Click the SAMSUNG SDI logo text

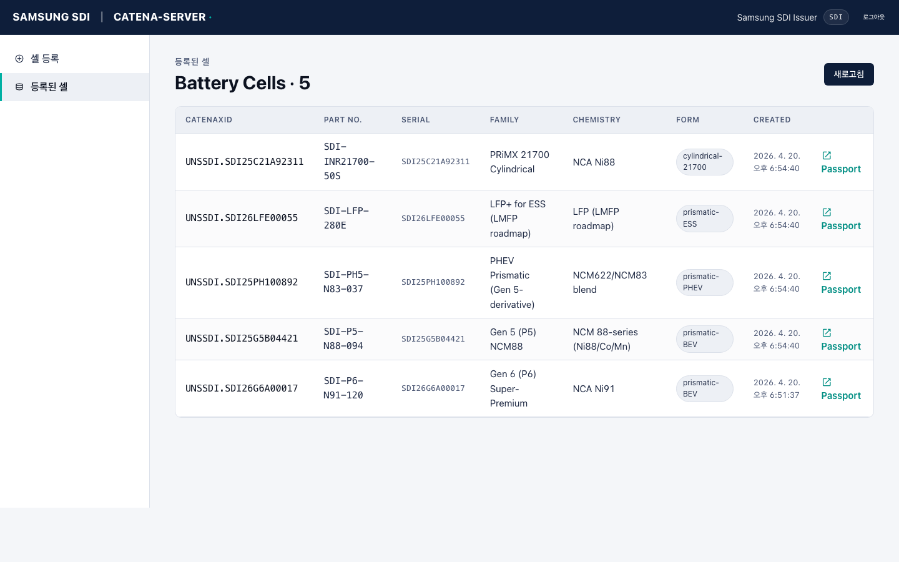click(51, 17)
